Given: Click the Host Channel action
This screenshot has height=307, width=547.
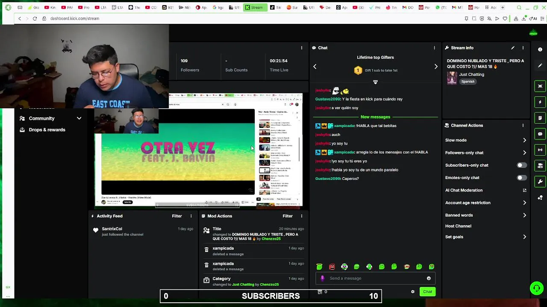Looking at the screenshot, I should pos(458,226).
